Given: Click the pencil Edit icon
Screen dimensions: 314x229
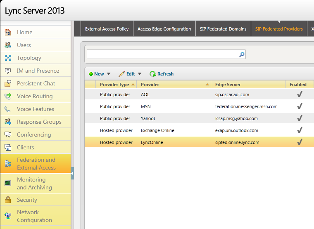Looking at the screenshot, I should point(121,74).
